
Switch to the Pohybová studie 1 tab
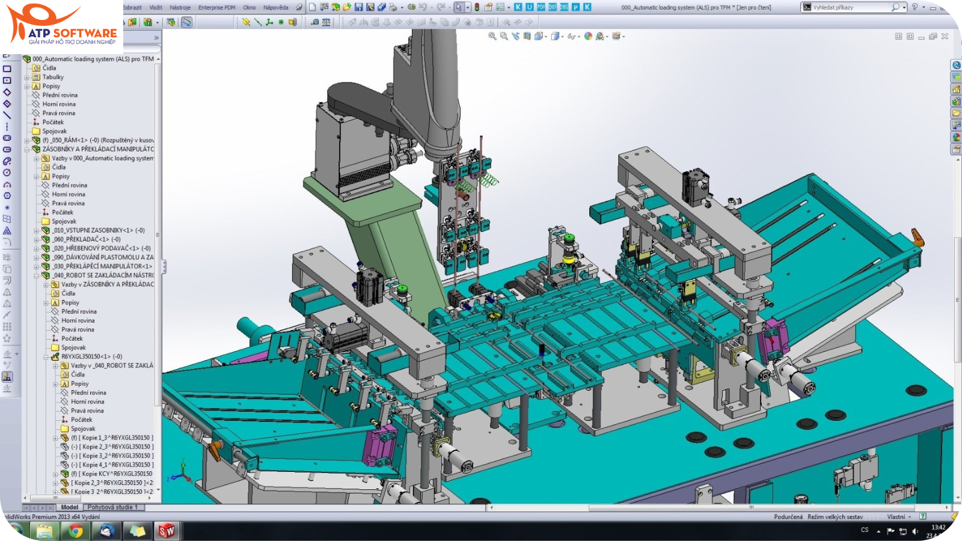pyautogui.click(x=114, y=507)
